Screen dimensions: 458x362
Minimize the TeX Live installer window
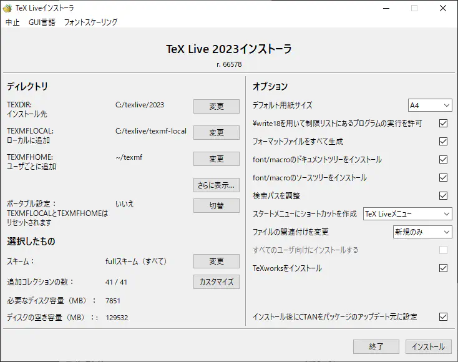[386, 8]
